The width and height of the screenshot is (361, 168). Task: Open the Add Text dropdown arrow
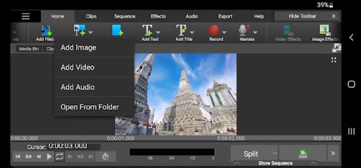click(158, 33)
